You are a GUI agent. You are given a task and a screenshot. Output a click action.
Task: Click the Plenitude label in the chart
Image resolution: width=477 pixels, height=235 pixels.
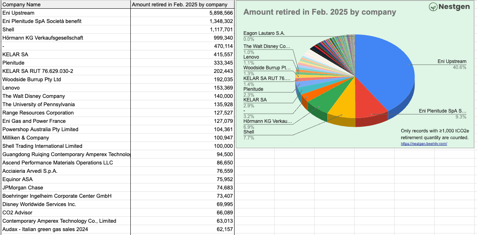pyautogui.click(x=253, y=89)
